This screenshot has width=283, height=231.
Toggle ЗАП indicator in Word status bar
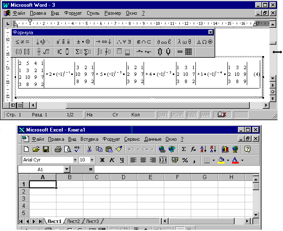[163, 115]
